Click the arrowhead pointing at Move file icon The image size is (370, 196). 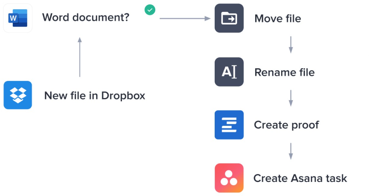(x=208, y=19)
